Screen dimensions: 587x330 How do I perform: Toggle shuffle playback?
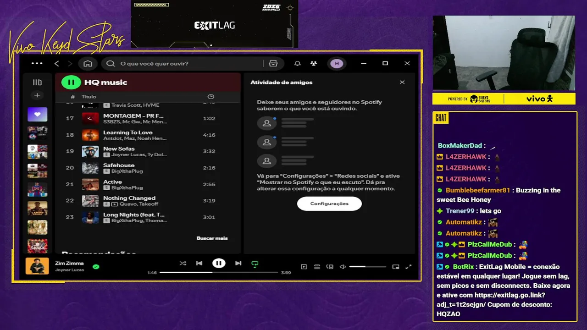[183, 263]
